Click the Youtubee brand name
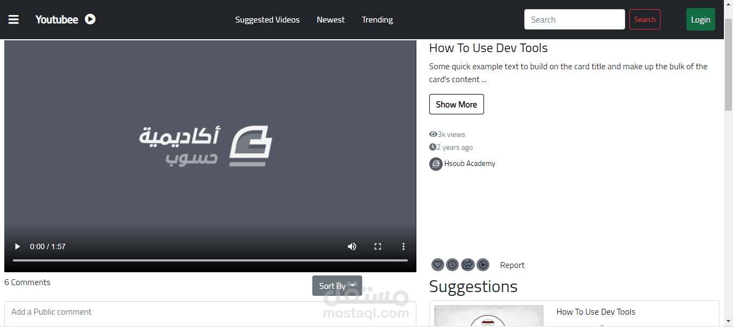733x327 pixels. coord(57,19)
